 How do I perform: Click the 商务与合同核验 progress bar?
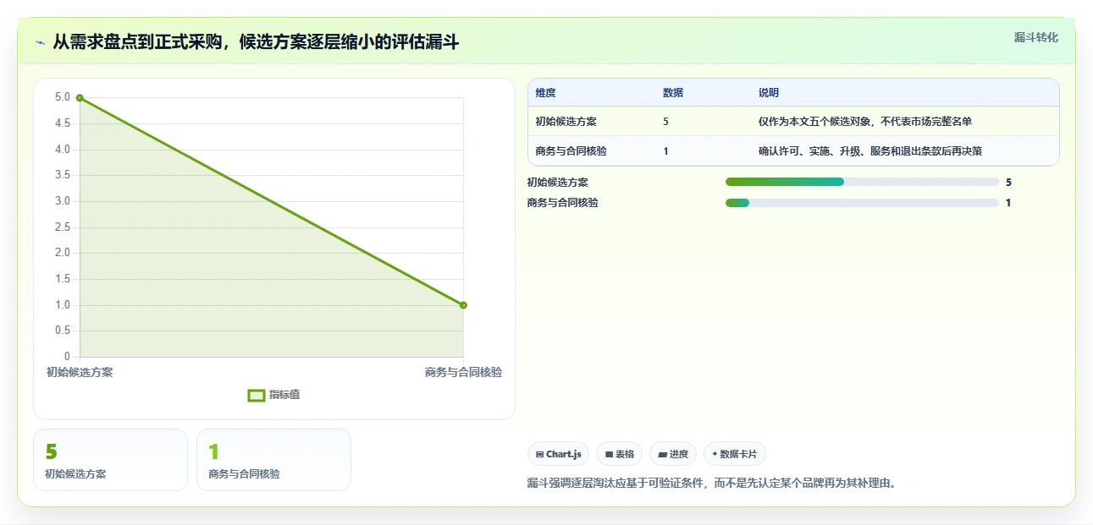pos(862,203)
